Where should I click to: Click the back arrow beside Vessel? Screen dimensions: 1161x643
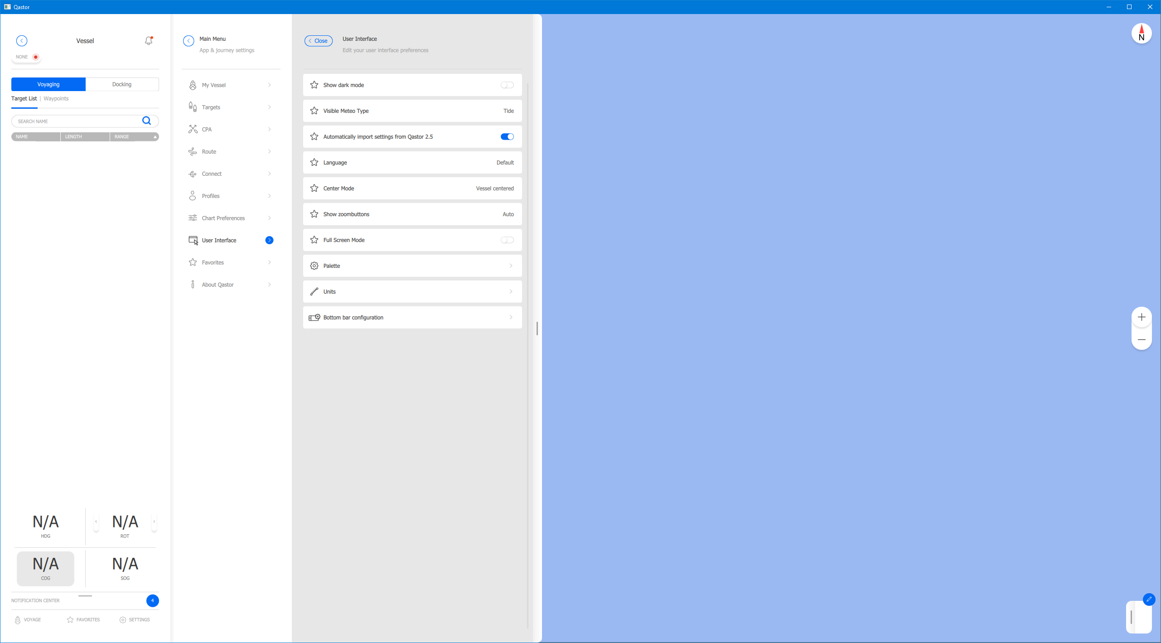click(x=22, y=41)
